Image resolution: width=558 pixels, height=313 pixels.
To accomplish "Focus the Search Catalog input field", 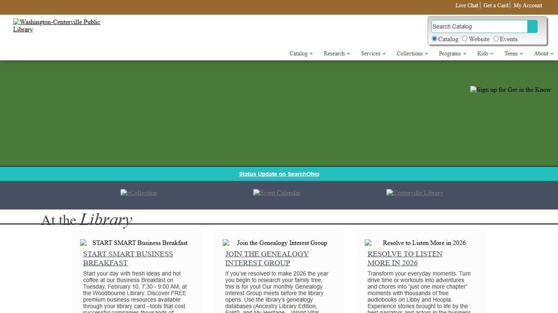I will (479, 26).
